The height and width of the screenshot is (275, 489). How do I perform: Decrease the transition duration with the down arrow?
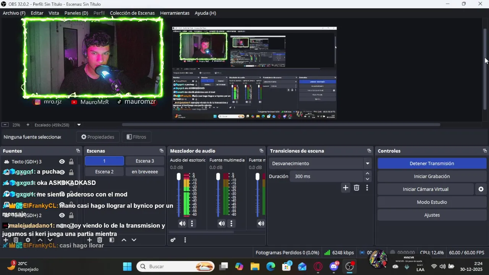click(368, 179)
